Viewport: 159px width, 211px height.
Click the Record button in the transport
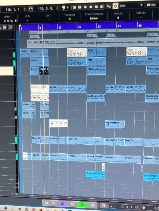pos(92,205)
